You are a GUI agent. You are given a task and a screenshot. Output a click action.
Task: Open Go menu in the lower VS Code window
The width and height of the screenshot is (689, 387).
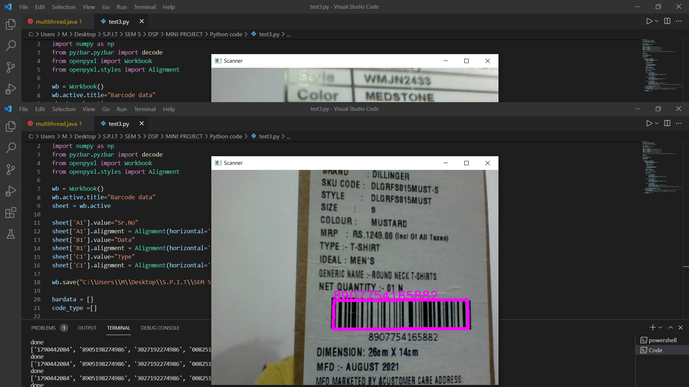point(106,109)
